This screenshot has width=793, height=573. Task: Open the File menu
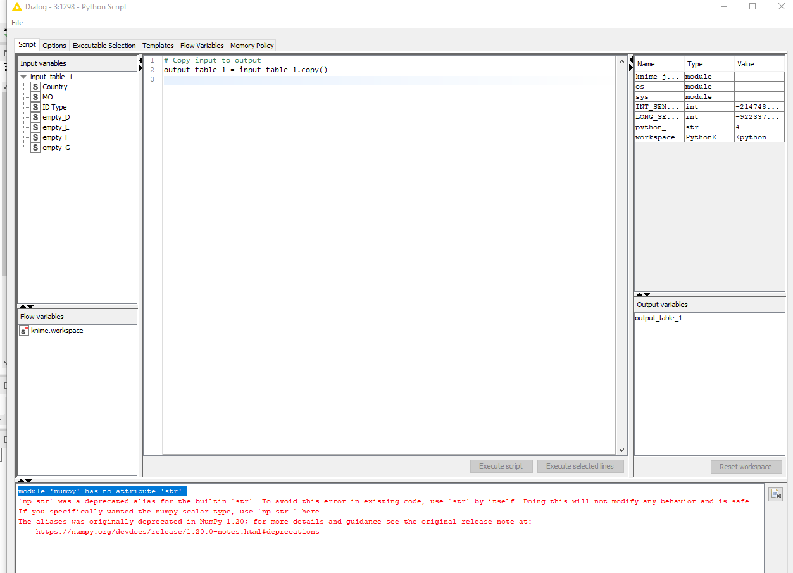[17, 23]
